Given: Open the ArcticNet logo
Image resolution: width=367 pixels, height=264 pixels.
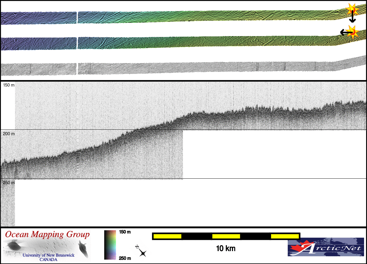Looking at the screenshot, I should tap(326, 247).
